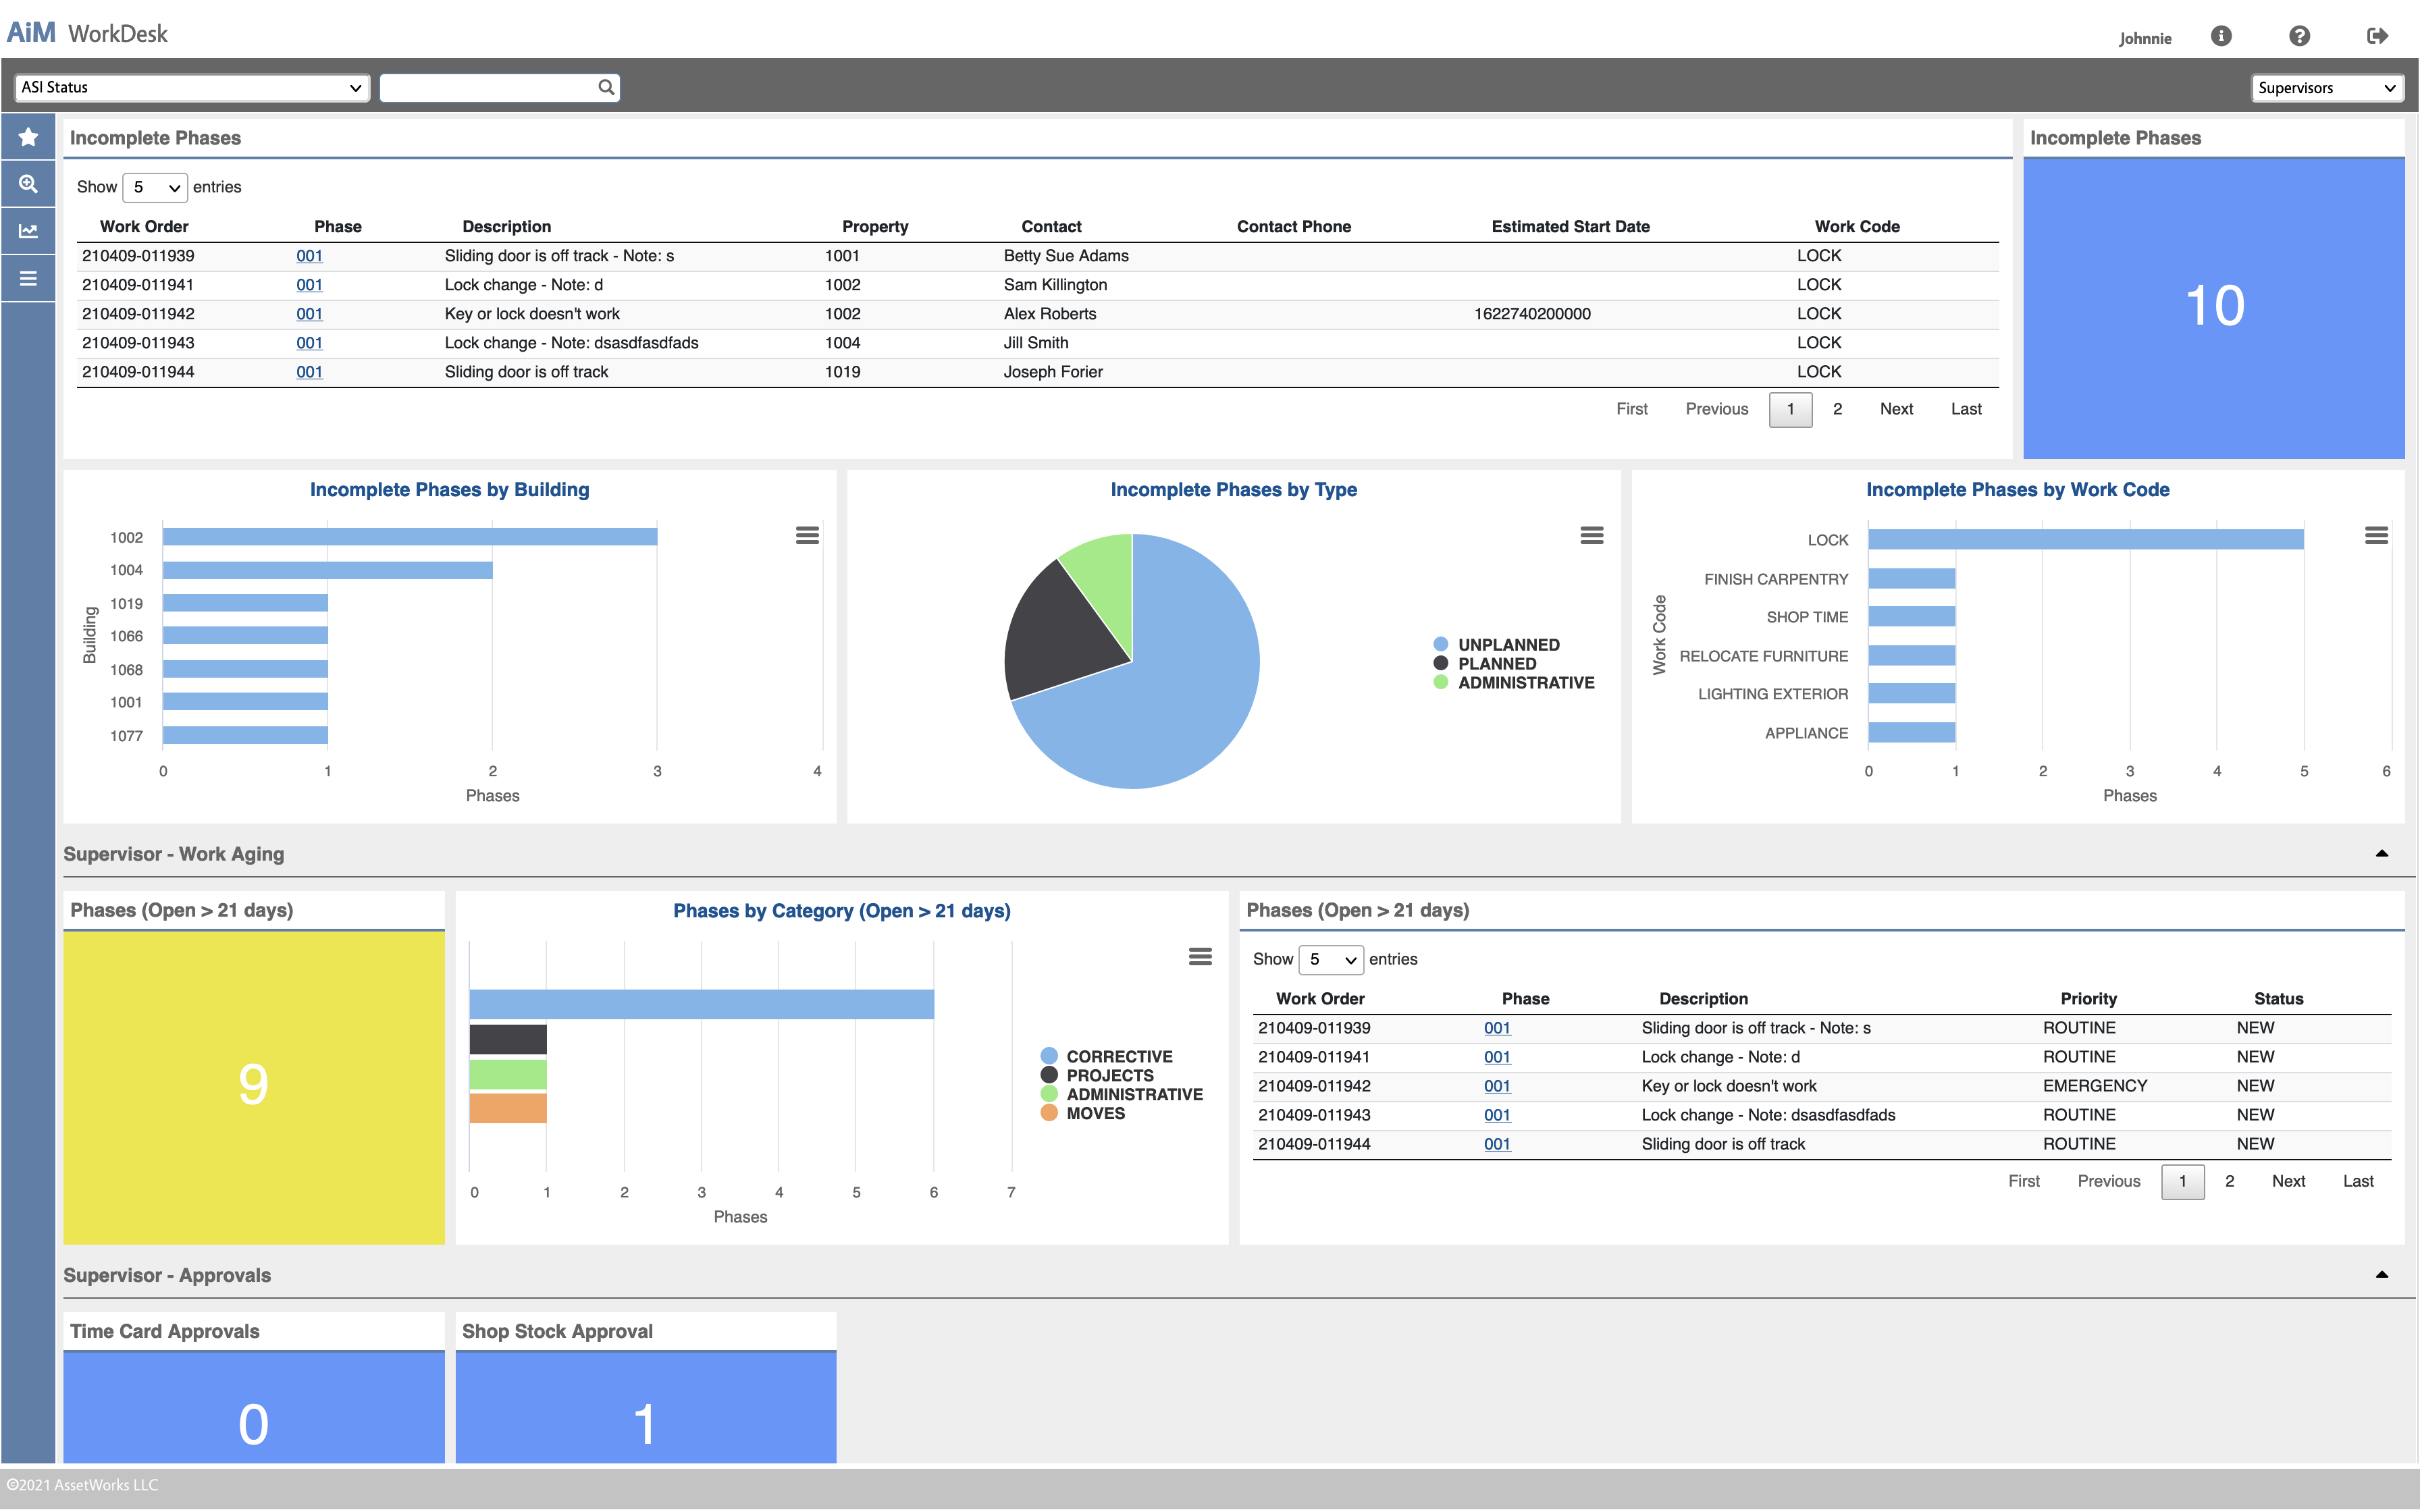The height and width of the screenshot is (1512, 2420).
Task: Open phase 001 of Alex Roberts' row
Action: (x=309, y=314)
